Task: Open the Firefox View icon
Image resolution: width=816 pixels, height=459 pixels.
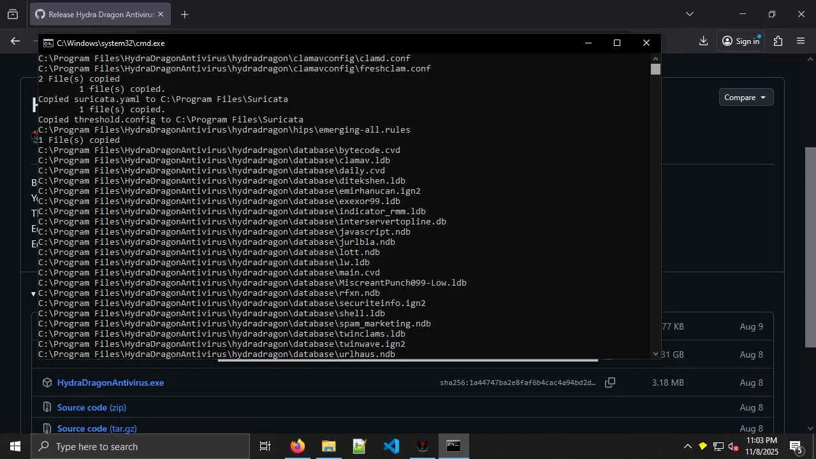Action: tap(13, 14)
